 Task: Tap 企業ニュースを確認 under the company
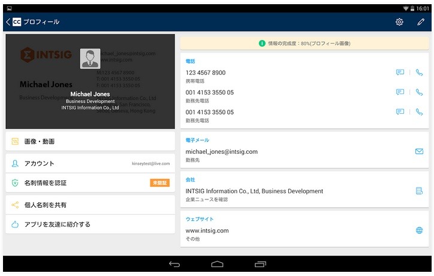pos(206,199)
